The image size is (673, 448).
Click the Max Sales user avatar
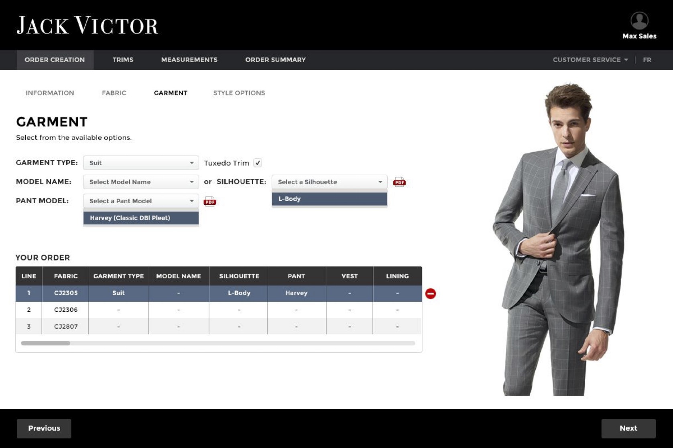tap(639, 21)
